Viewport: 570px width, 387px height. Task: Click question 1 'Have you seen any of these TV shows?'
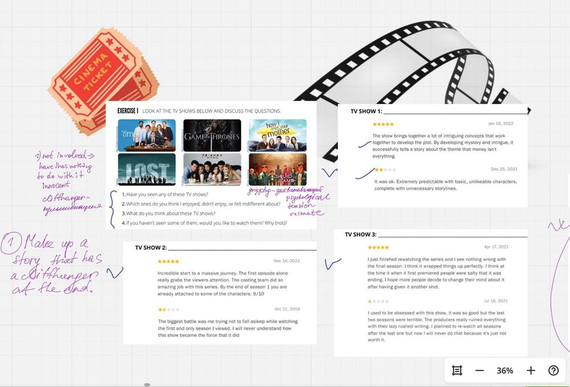(x=165, y=194)
